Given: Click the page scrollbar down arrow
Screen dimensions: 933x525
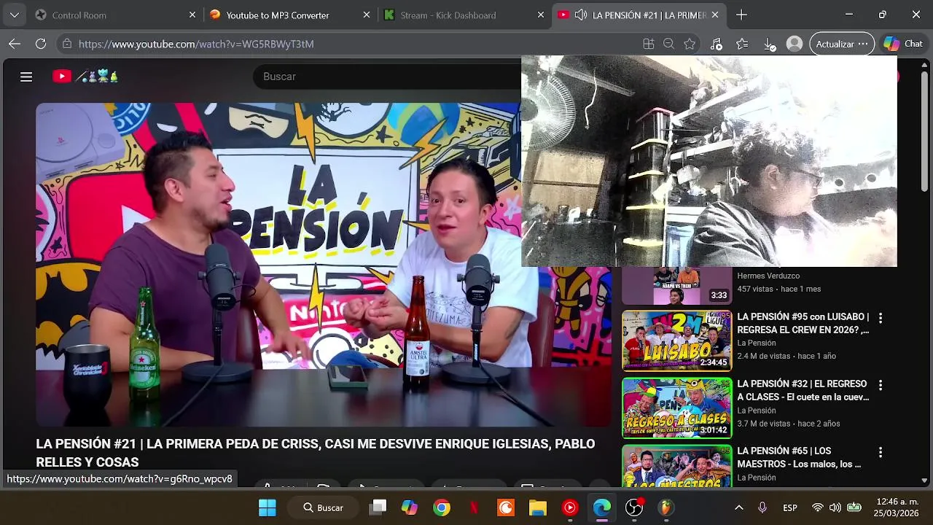Looking at the screenshot, I should 925,481.
